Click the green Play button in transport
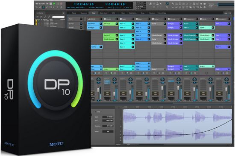Viewport: 235px width, 156px height. point(54,3)
